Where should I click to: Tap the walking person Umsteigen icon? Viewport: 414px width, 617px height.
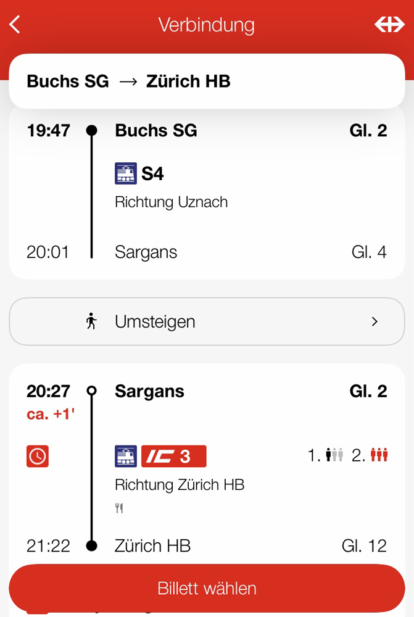click(x=91, y=321)
